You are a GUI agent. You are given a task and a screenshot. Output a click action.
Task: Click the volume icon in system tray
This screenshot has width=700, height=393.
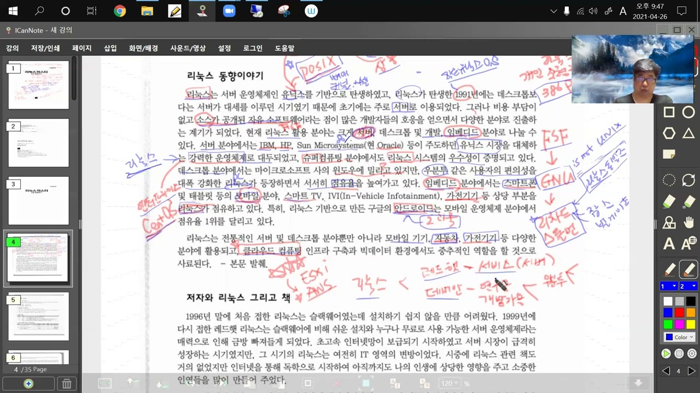(x=593, y=11)
